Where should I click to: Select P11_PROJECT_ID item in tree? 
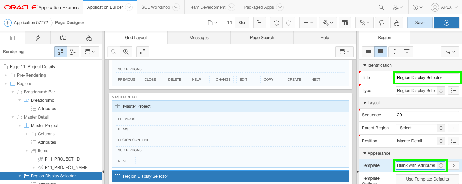(62, 159)
